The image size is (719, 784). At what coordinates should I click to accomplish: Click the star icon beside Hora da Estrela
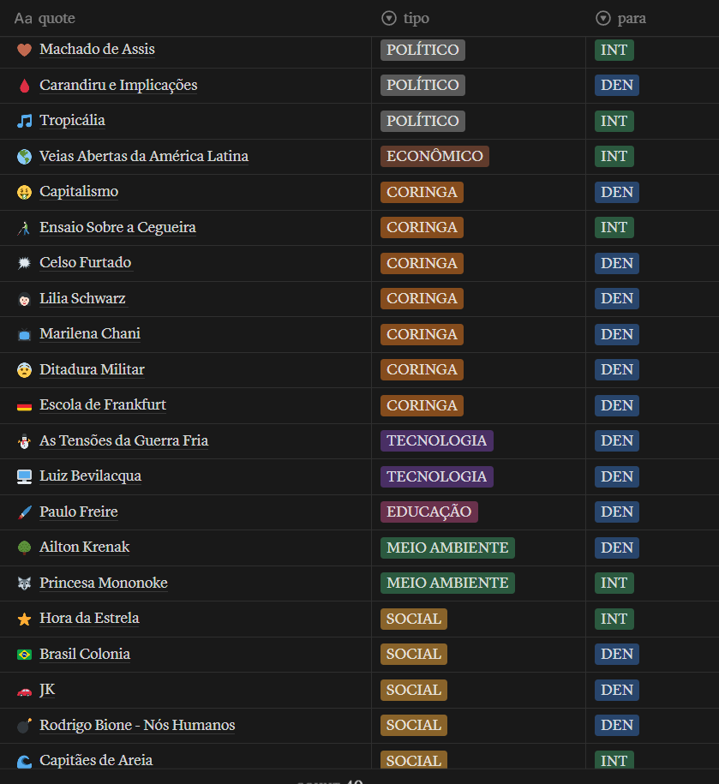tap(24, 619)
